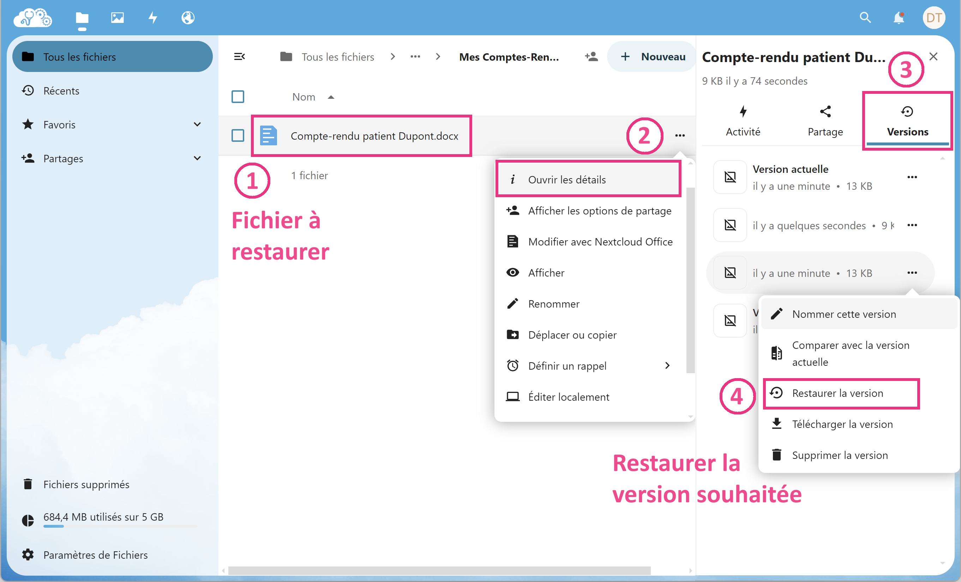This screenshot has width=961, height=582.
Task: Click the horizontal scrollbar of file list
Action: (x=439, y=570)
